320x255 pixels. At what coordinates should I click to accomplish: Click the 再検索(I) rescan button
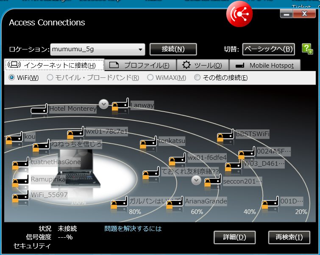[289, 237]
